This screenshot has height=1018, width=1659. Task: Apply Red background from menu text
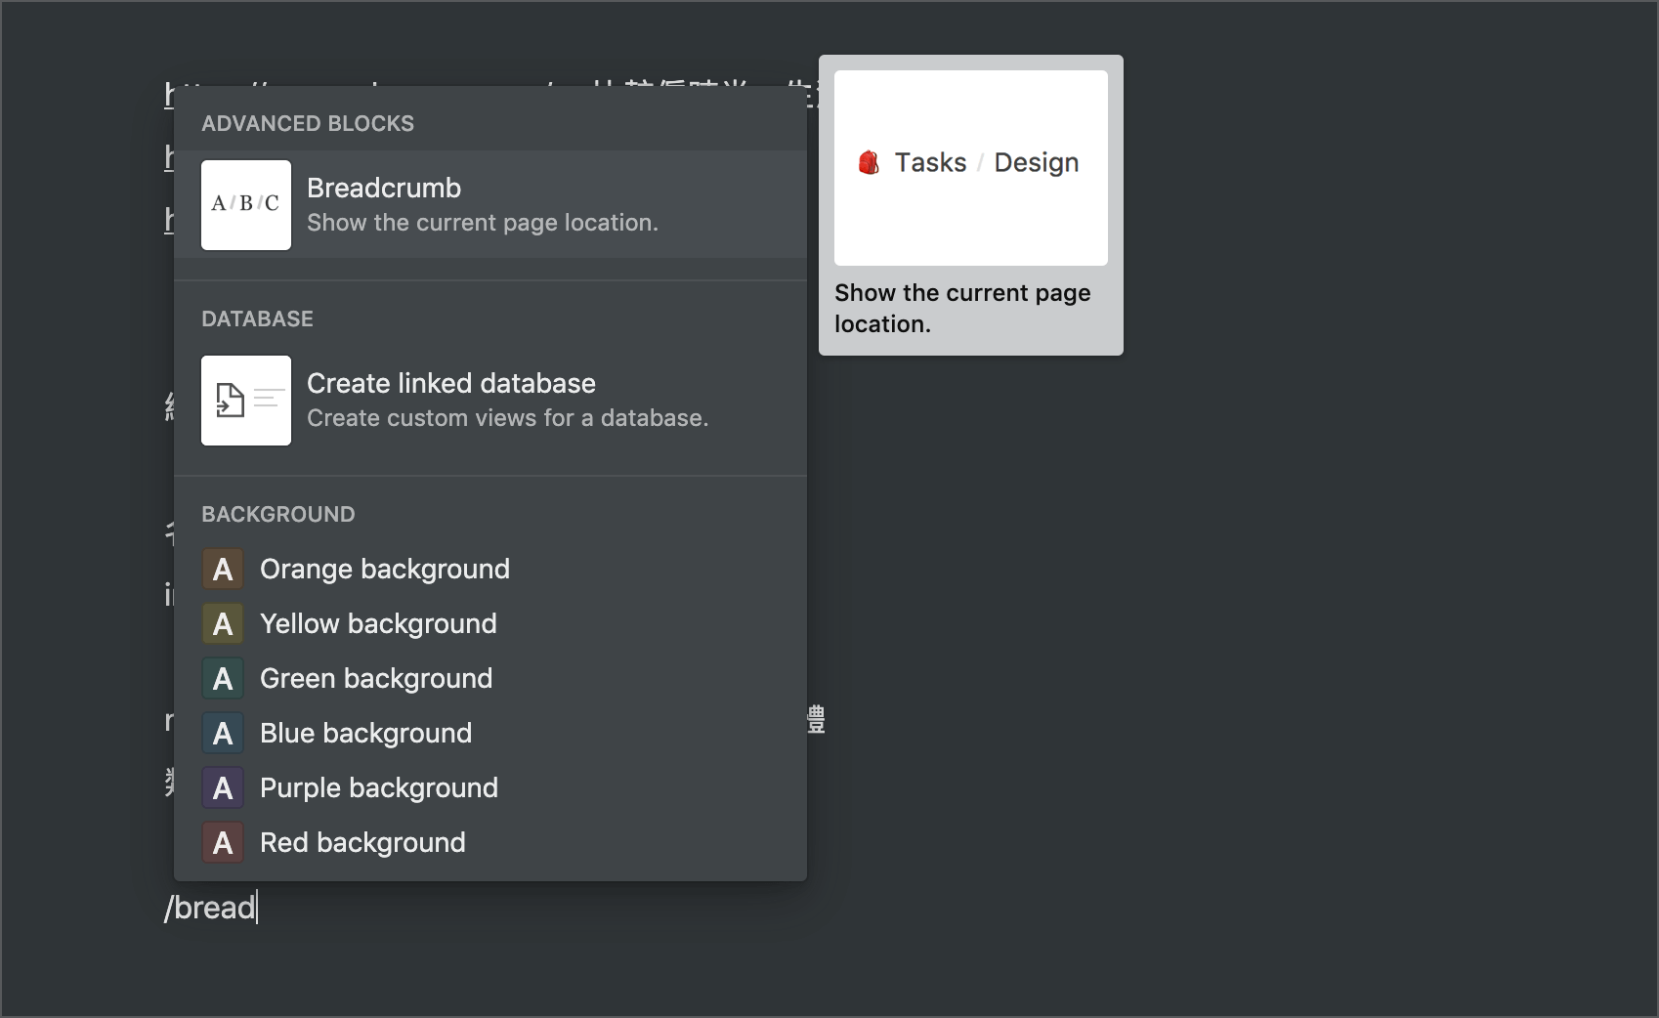(362, 842)
